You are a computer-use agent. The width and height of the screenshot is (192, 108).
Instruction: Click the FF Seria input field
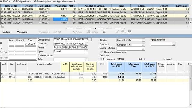[x=11, y=44]
